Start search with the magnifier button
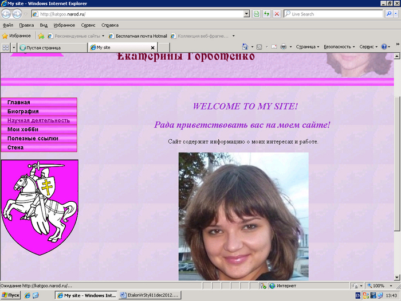 tap(389, 14)
